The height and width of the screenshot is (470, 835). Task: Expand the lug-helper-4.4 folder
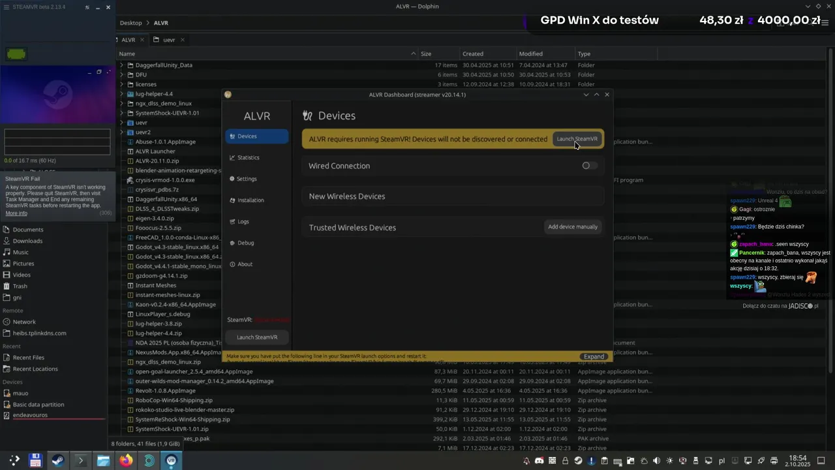121,94
